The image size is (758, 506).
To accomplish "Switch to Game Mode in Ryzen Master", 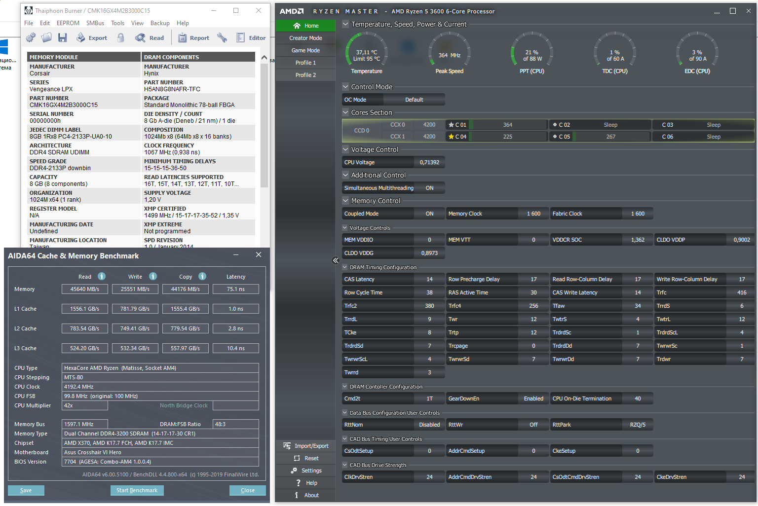I will tap(306, 50).
